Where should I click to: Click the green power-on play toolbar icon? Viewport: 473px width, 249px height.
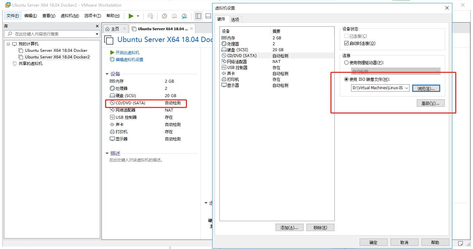[131, 16]
